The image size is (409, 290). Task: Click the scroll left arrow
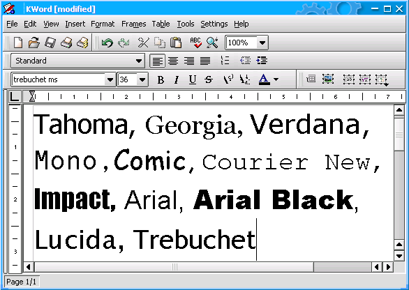(x=29, y=267)
